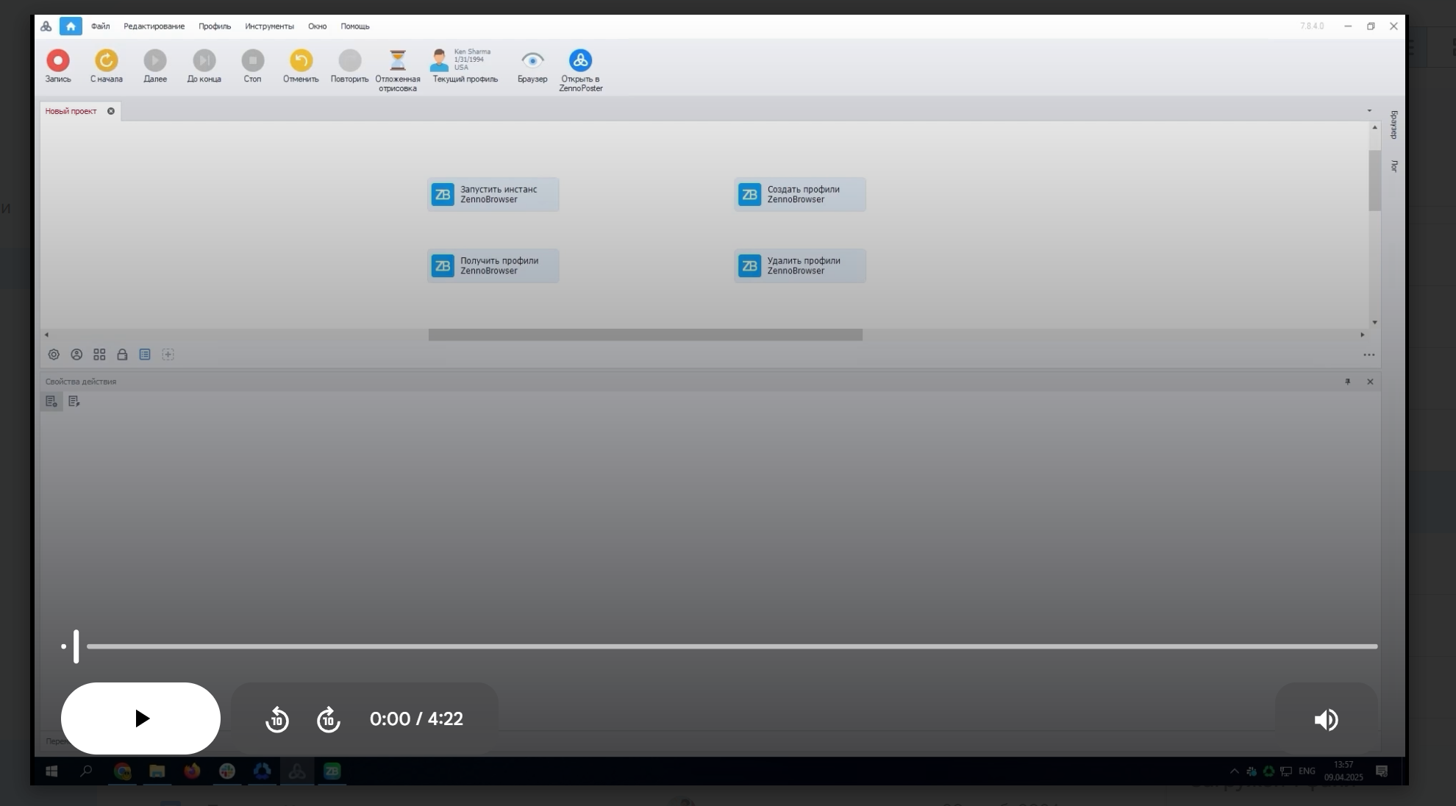The width and height of the screenshot is (1456, 806).
Task: Click Отложенная отрисовка hourglass icon
Action: point(397,60)
